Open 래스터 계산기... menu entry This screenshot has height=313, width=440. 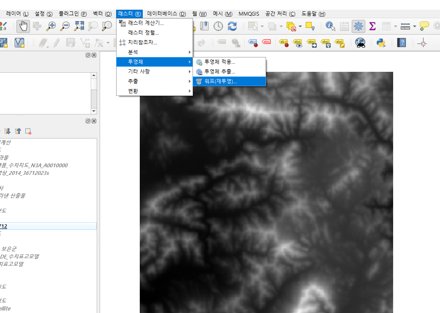[x=155, y=23]
